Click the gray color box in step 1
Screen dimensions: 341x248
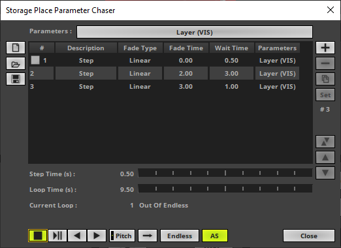point(35,60)
